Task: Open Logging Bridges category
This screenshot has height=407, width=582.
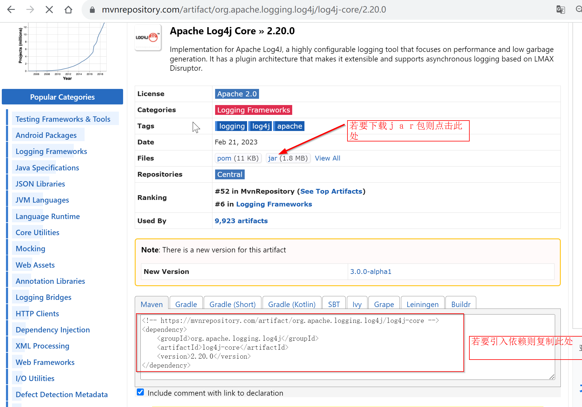Action: 43,297
